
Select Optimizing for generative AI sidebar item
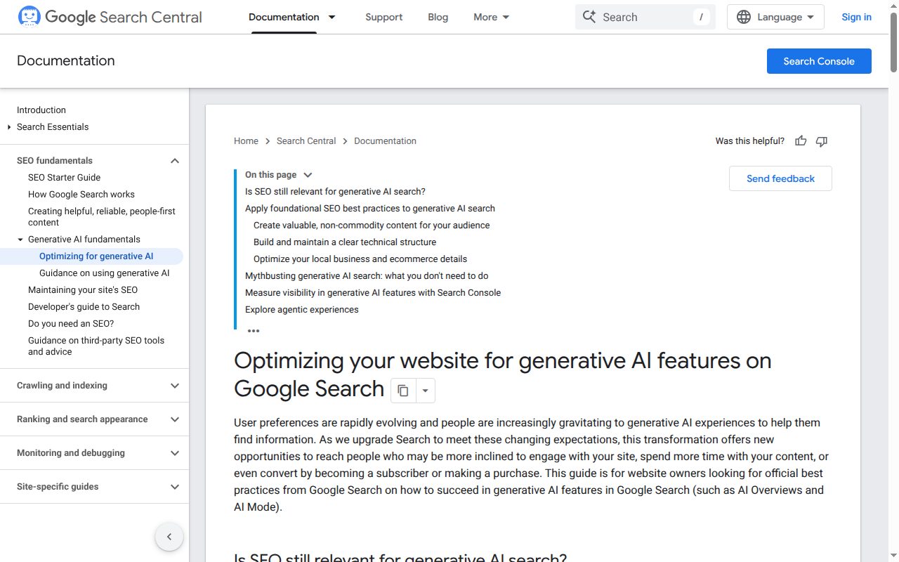point(96,256)
